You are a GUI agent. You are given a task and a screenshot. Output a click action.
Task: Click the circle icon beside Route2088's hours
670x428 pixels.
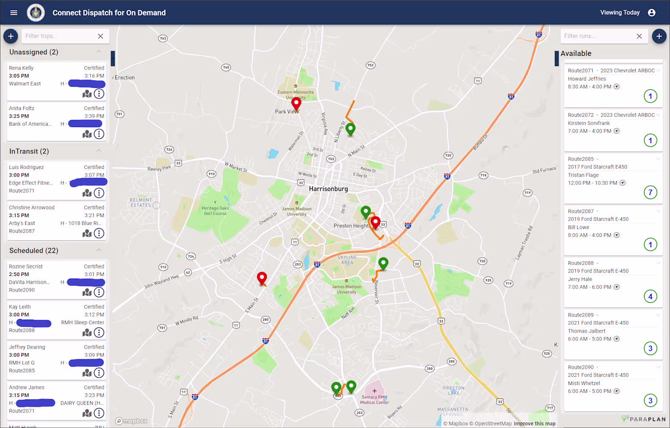[617, 287]
